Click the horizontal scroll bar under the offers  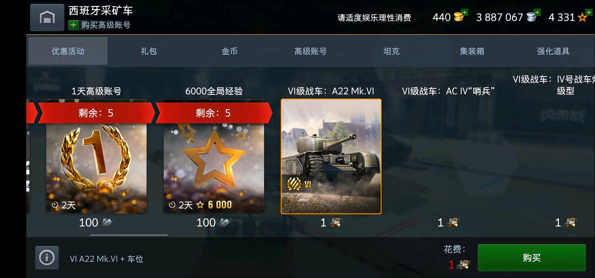coord(129,235)
